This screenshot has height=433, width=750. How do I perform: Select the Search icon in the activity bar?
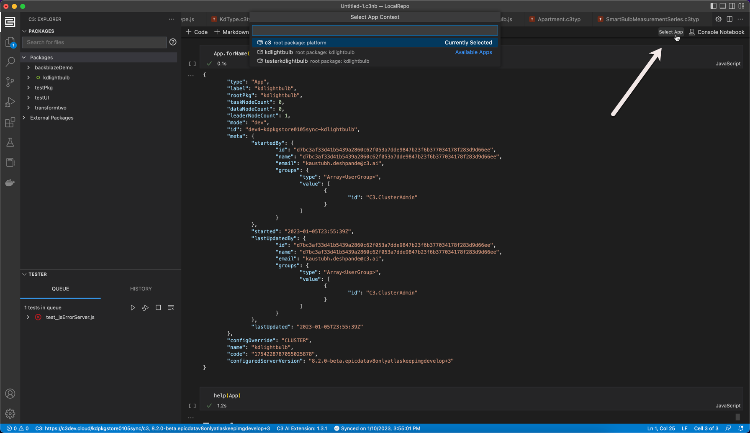pos(10,62)
